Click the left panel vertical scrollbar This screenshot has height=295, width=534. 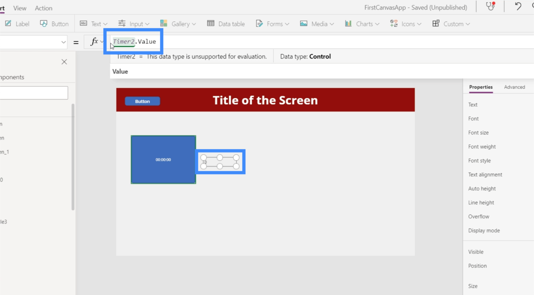tap(73, 157)
